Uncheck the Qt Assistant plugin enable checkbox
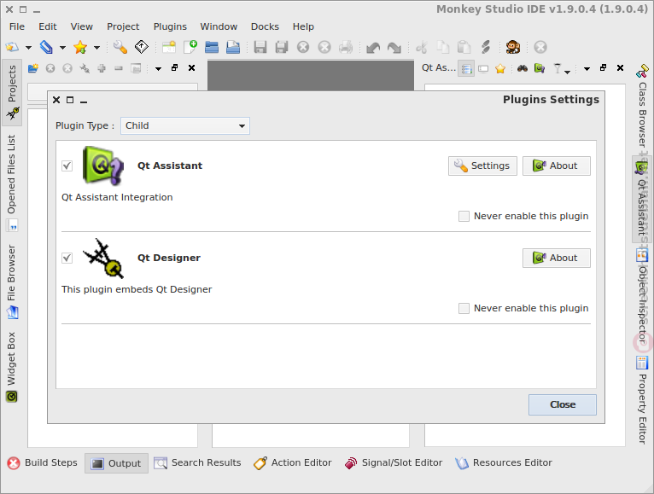This screenshot has width=654, height=494. [67, 166]
